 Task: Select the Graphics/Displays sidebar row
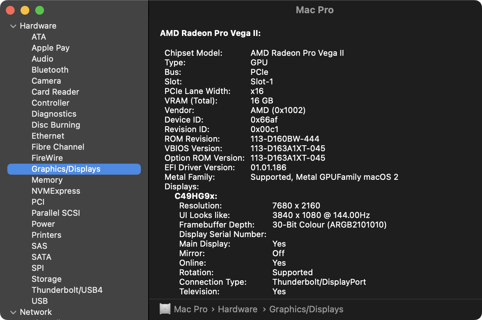(74, 169)
